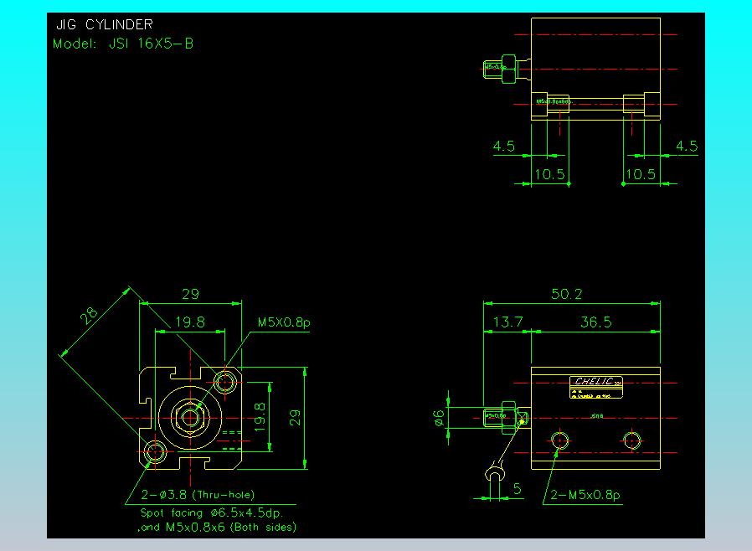Select the ,and M5x0.8x6 (Both sides) note
This screenshot has height=551, width=752.
coord(217,527)
